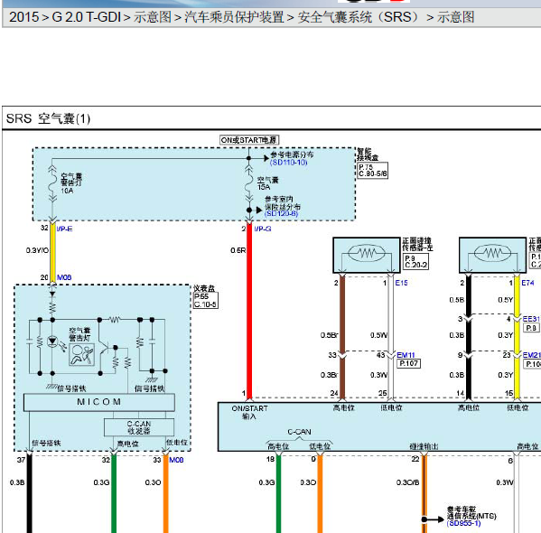
Task: Click the P.107 reference box
Action: [x=409, y=363]
